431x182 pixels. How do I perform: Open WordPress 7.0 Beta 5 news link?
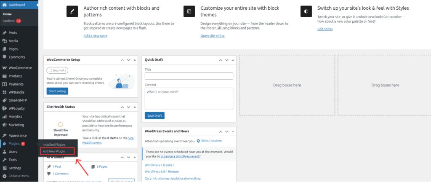pos(160,165)
